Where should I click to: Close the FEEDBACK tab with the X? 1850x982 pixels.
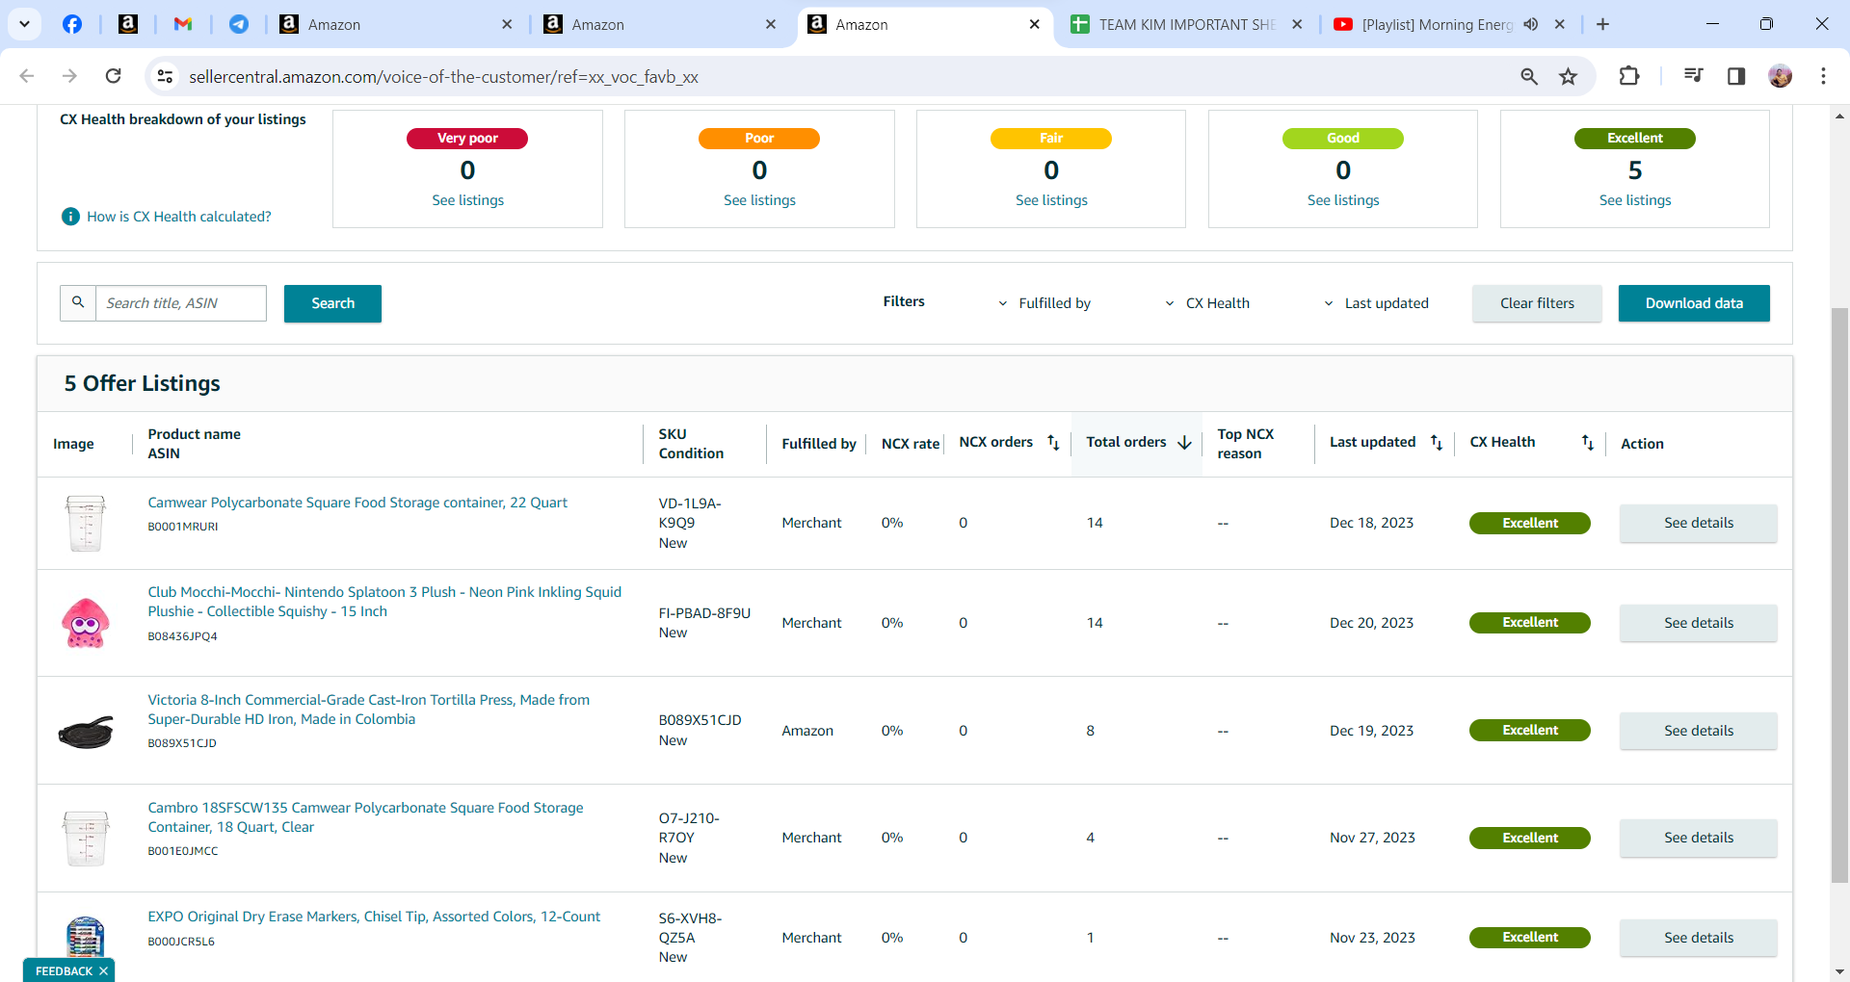pos(103,971)
